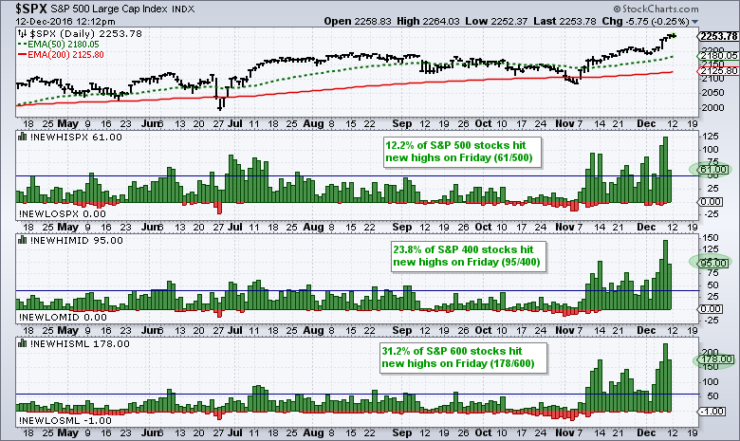Screen dimensions: 740x441
Task: Click the 200 level on !NEWHISML axis
Action: tap(711, 353)
